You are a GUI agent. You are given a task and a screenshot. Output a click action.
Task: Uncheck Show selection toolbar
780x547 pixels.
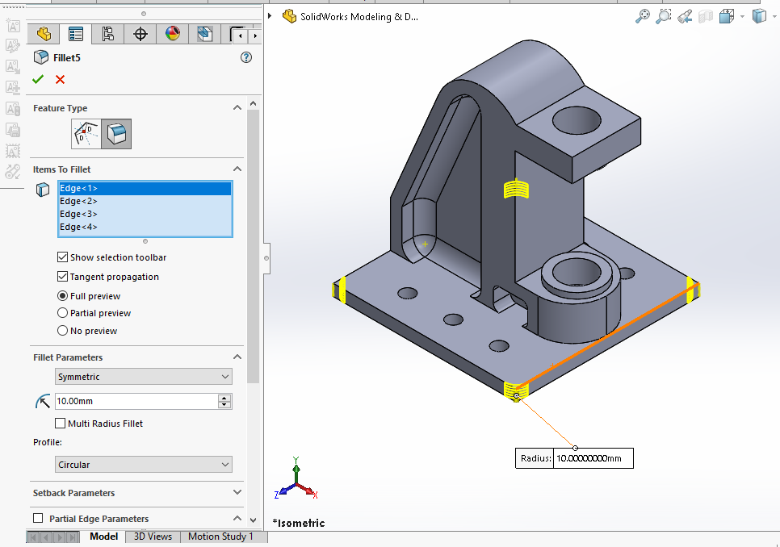[62, 257]
